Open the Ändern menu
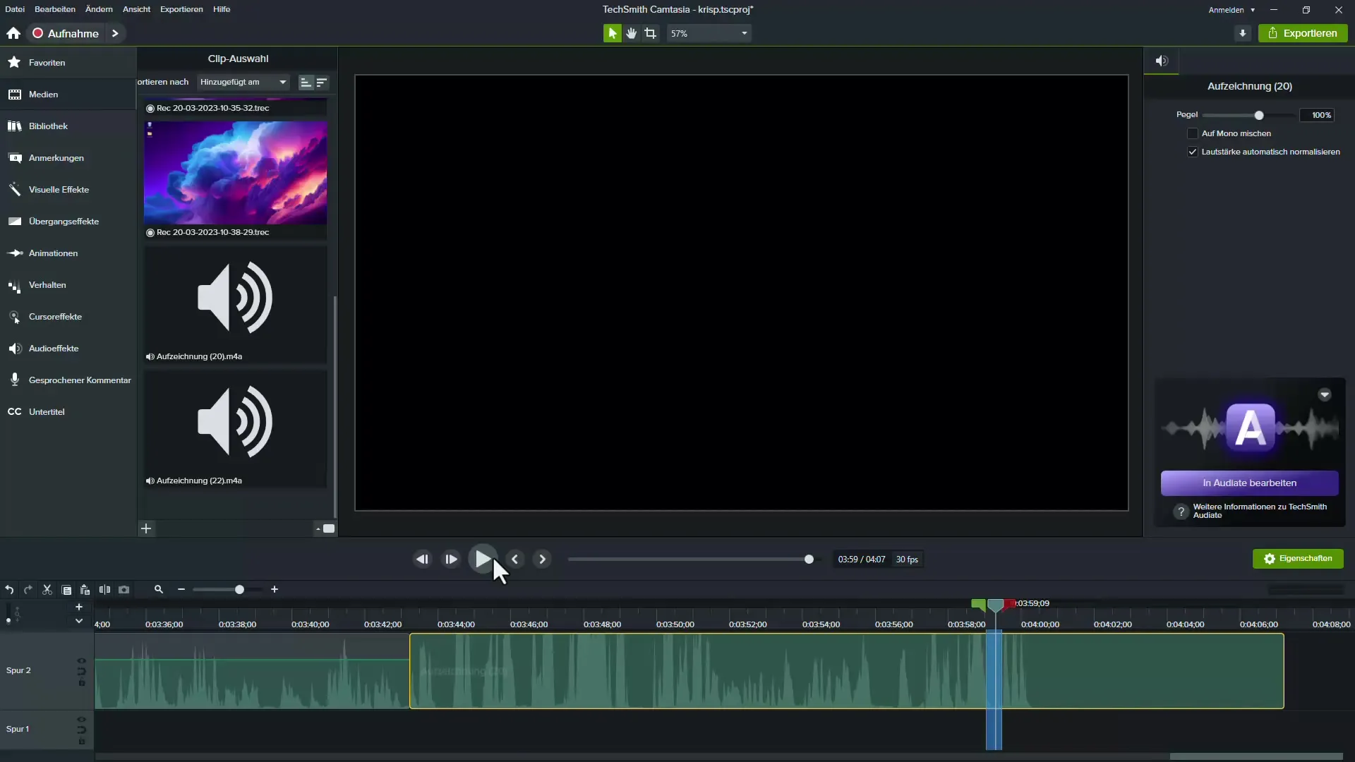Image resolution: width=1355 pixels, height=762 pixels. point(99,9)
